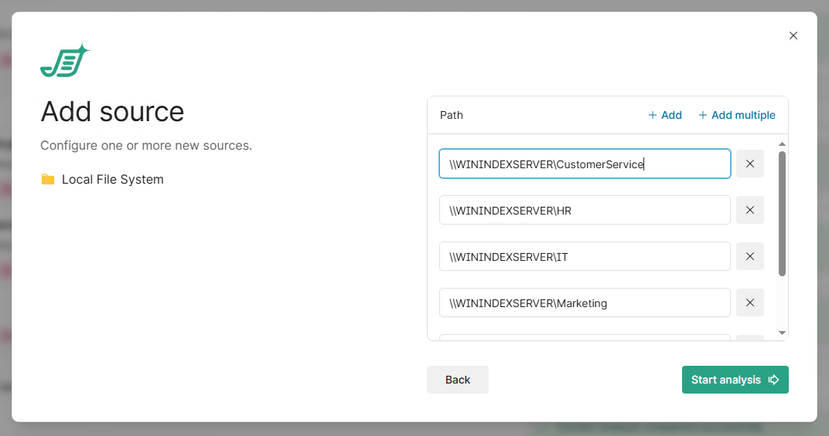Remove the CustomerService path entry

click(749, 164)
